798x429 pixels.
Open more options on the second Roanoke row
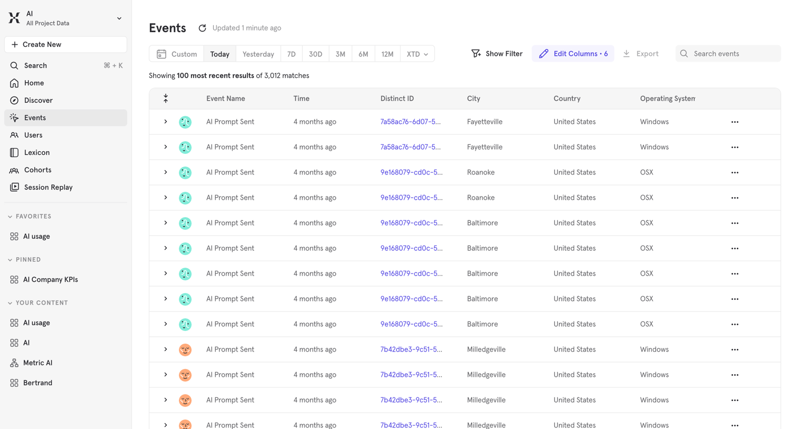(x=735, y=198)
